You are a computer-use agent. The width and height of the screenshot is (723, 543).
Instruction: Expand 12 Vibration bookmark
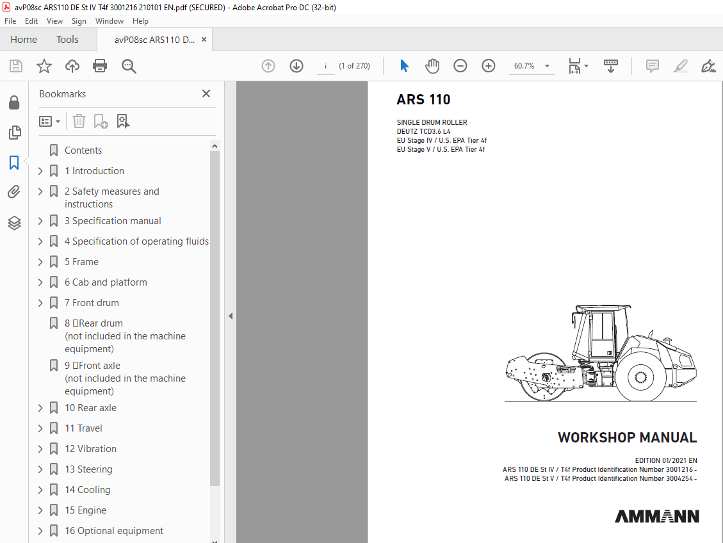coord(40,449)
